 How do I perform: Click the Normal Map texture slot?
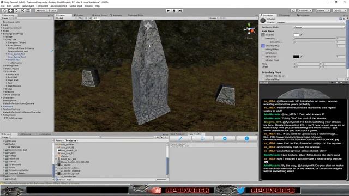tap(263, 46)
